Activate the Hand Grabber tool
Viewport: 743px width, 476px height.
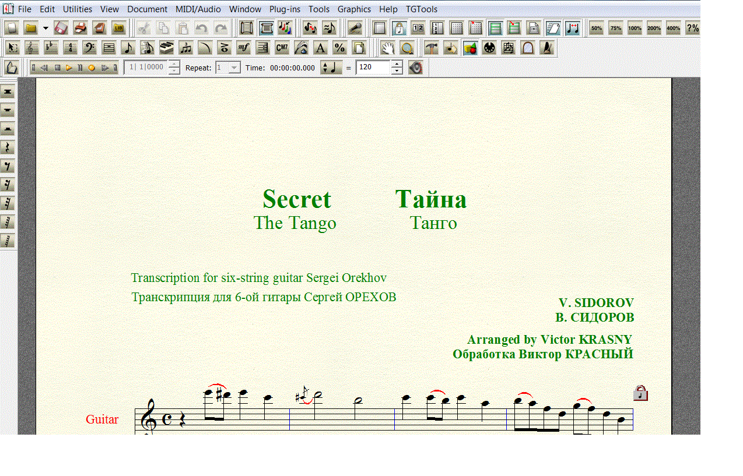pyautogui.click(x=387, y=48)
